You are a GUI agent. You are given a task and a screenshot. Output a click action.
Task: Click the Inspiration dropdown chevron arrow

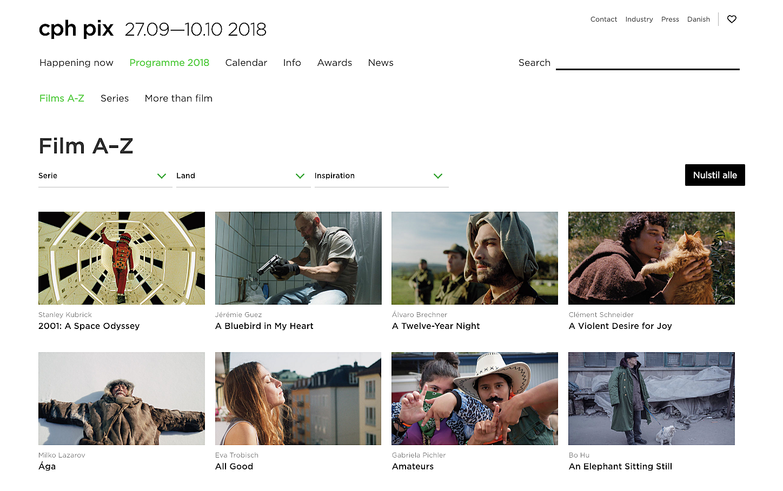[x=438, y=176]
